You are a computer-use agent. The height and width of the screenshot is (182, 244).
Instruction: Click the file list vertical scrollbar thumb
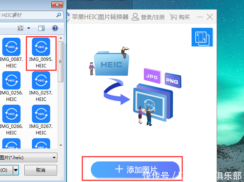tap(61, 62)
